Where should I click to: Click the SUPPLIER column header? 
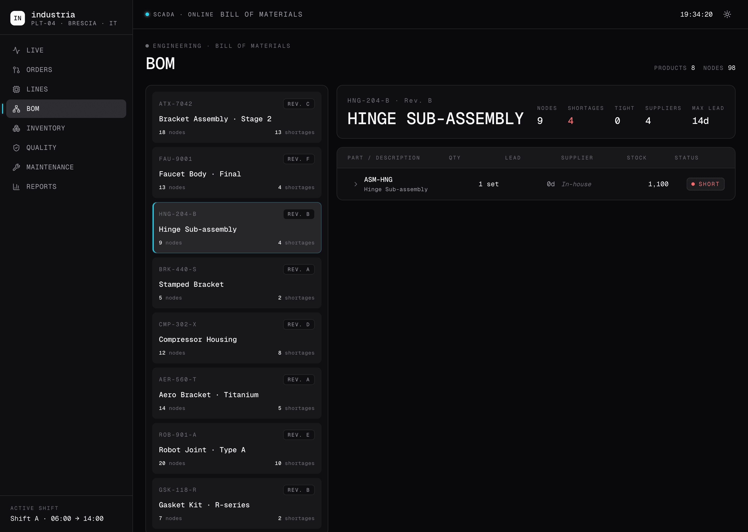tap(577, 158)
